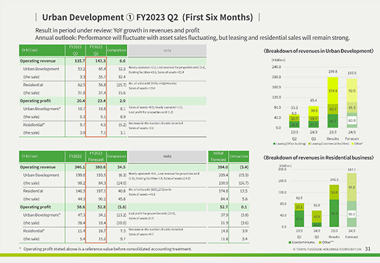
Task: Click the note starting 'Newly operated +6.8'
Action: tap(164, 176)
